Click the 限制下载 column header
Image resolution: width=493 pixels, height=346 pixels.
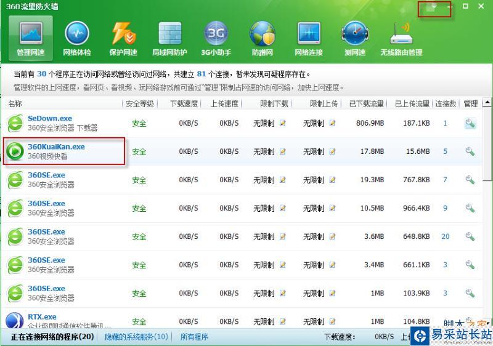click(x=274, y=103)
